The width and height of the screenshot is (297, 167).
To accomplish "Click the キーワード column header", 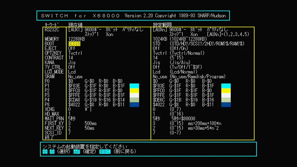I will [x=52, y=25].
